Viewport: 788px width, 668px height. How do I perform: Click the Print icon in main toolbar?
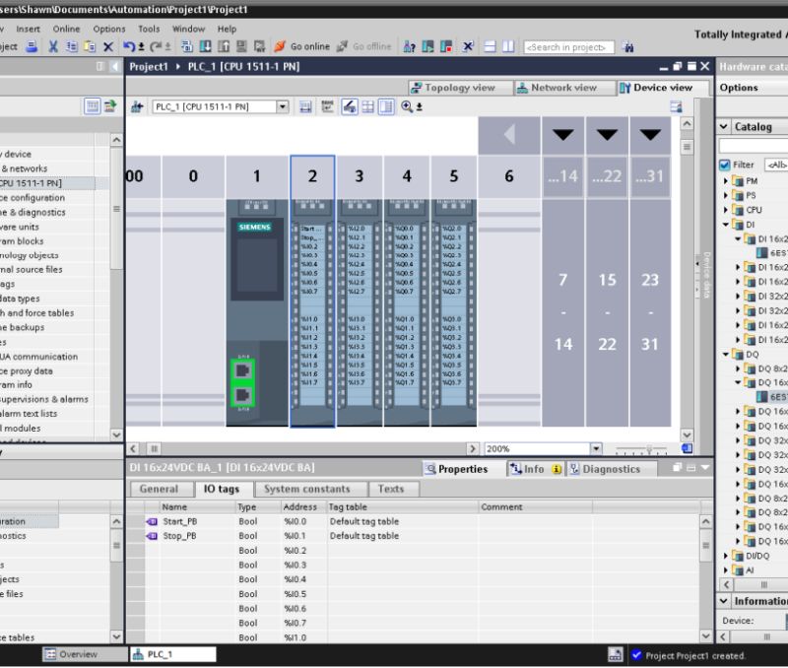(32, 46)
